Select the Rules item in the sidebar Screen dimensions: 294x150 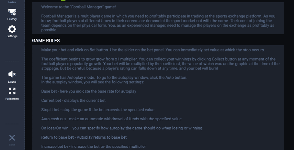pyautogui.click(x=12, y=2)
